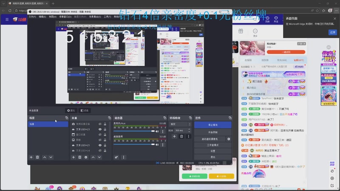Screen dimensions: 340x191
Task: Remove the selected source with the trash icon
Action: tap(79, 157)
